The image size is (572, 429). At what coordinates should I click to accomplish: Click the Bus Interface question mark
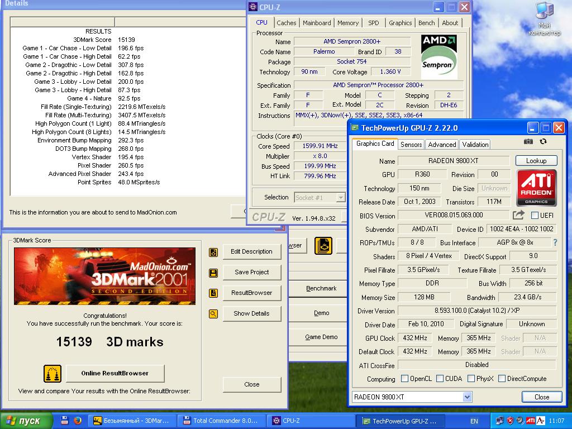(x=555, y=242)
